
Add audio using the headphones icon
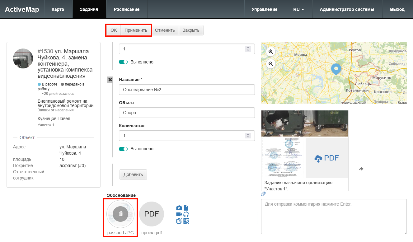point(186,214)
